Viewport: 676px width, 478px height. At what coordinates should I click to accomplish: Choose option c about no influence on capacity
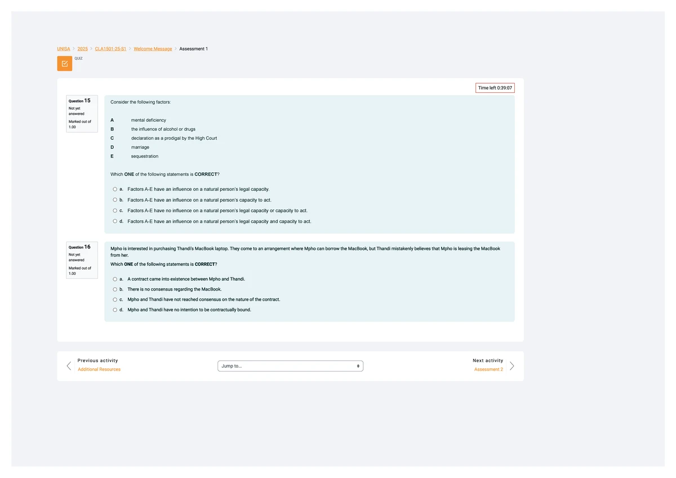pyautogui.click(x=115, y=211)
